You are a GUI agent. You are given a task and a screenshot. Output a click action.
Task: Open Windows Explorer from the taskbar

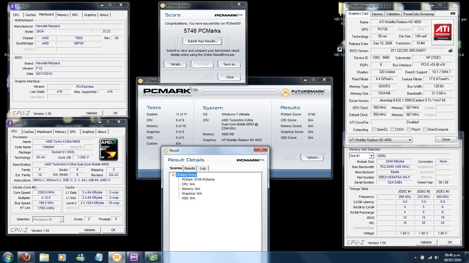pos(44,257)
